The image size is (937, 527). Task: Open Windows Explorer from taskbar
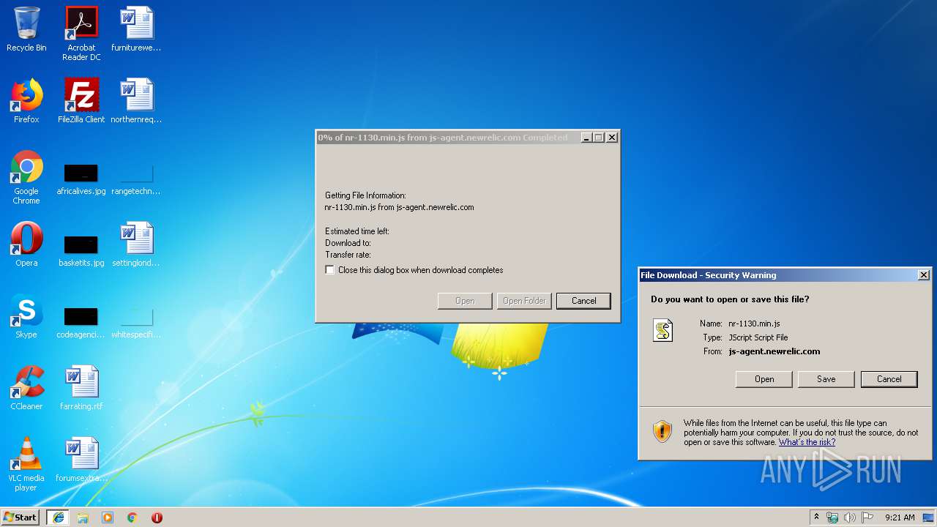83,517
